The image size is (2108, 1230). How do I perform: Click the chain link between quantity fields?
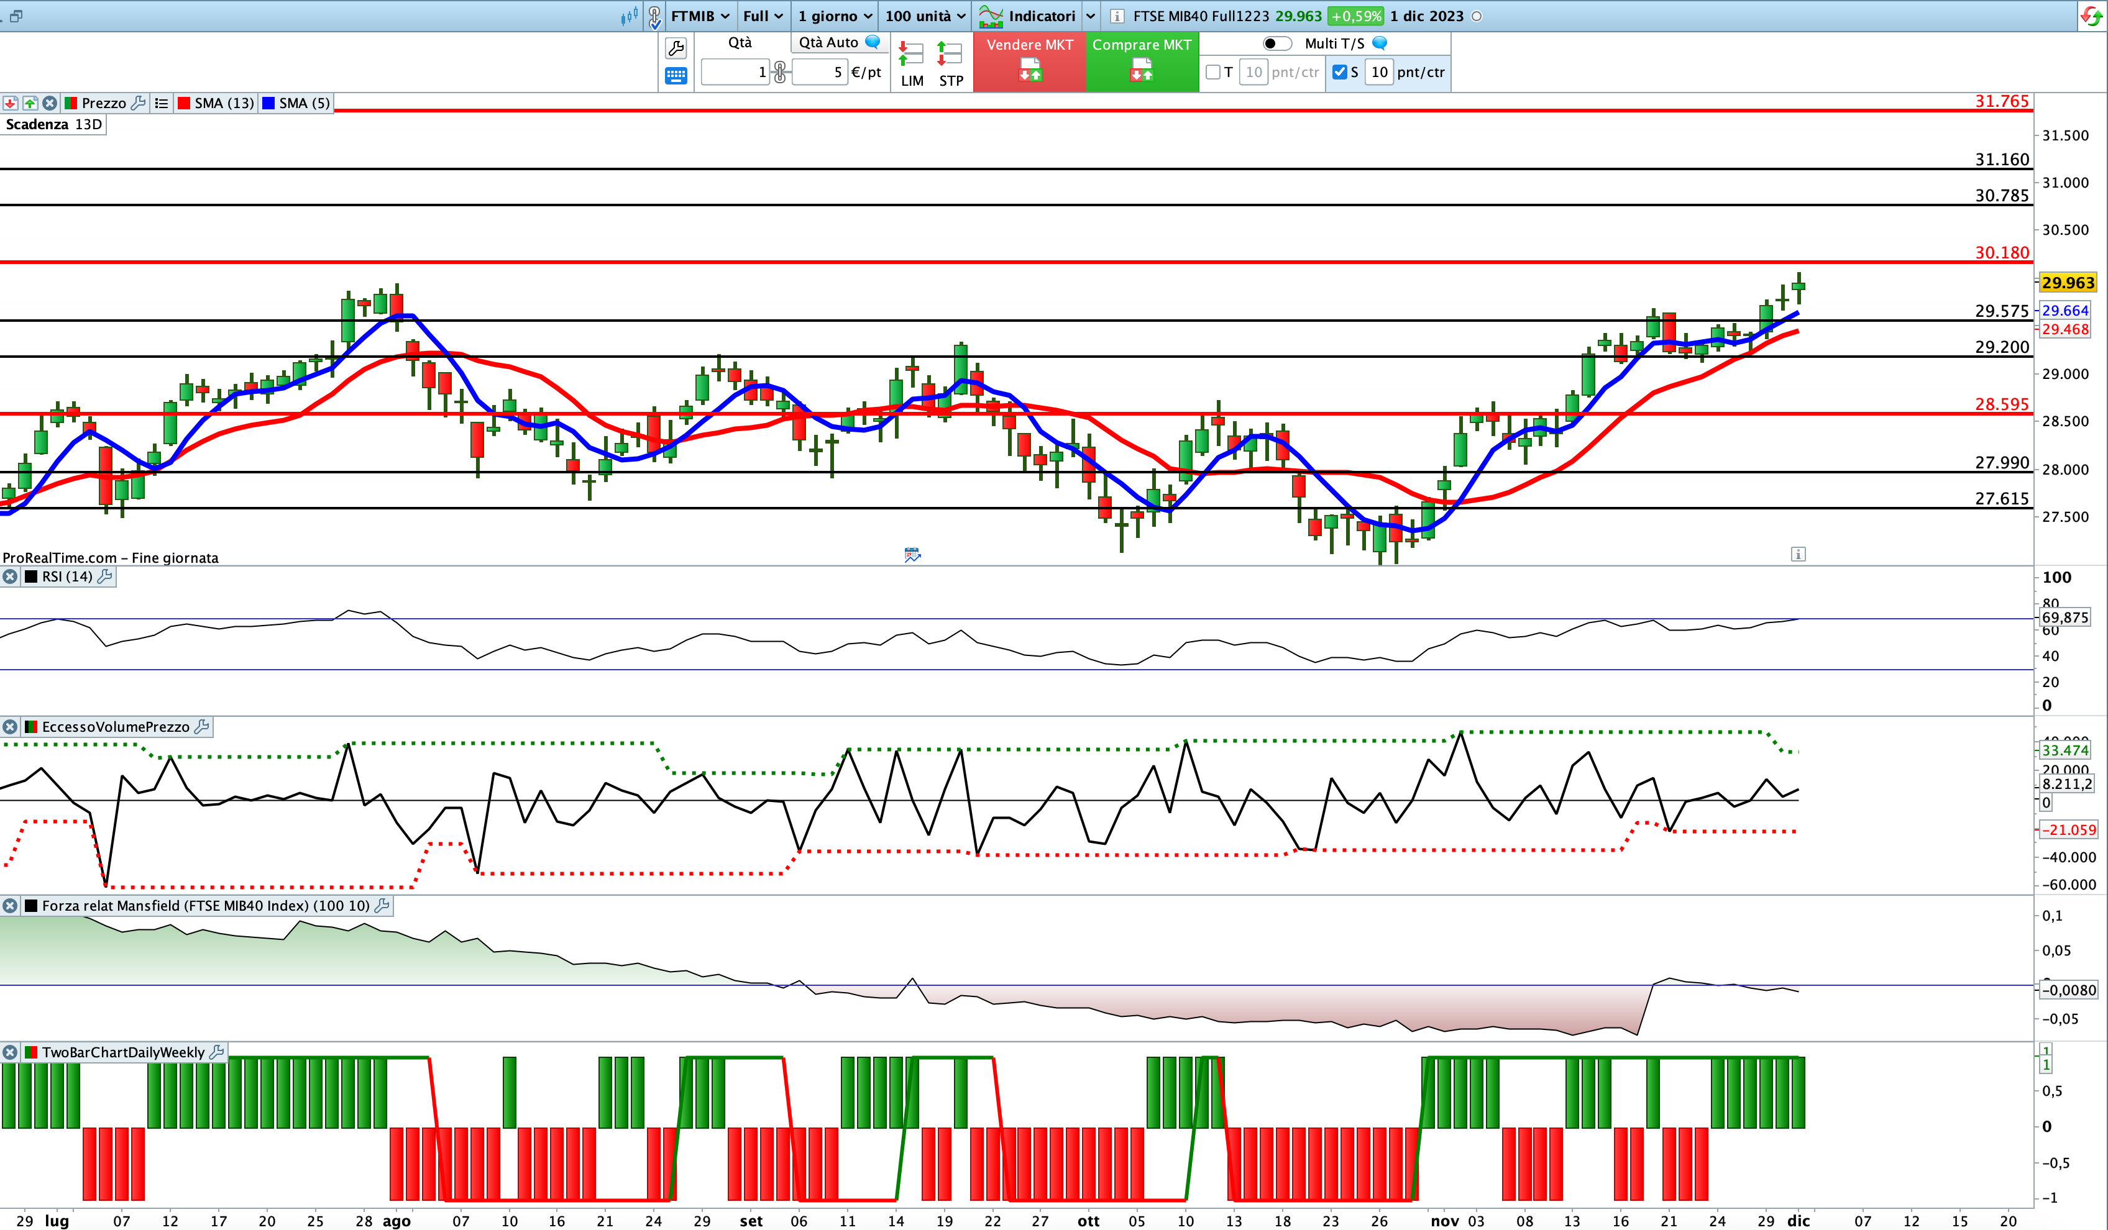780,73
